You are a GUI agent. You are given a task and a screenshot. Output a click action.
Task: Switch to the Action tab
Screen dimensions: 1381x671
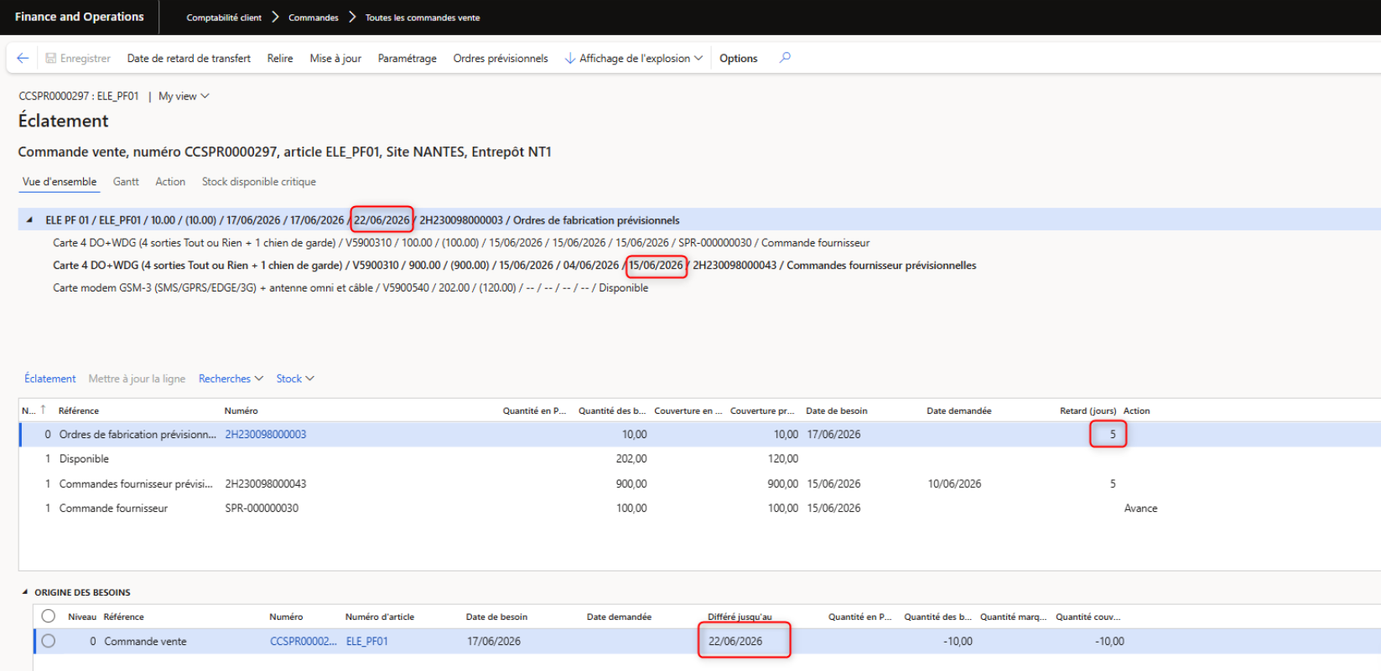pyautogui.click(x=170, y=182)
